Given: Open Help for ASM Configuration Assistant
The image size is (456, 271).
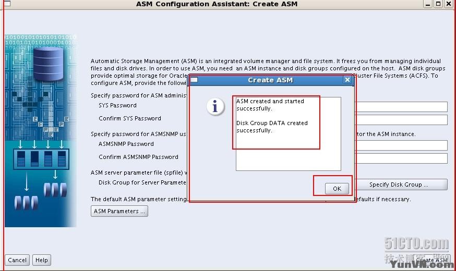Looking at the screenshot, I should (x=42, y=260).
